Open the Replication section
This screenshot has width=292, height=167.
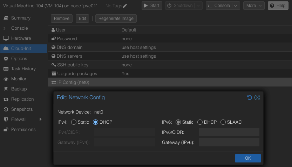coord(22,99)
